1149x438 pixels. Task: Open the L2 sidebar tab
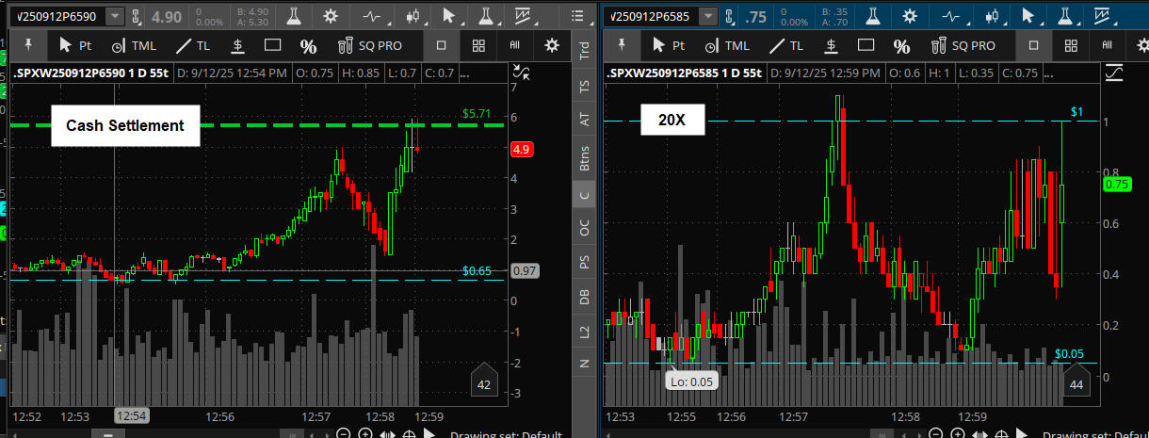[585, 332]
